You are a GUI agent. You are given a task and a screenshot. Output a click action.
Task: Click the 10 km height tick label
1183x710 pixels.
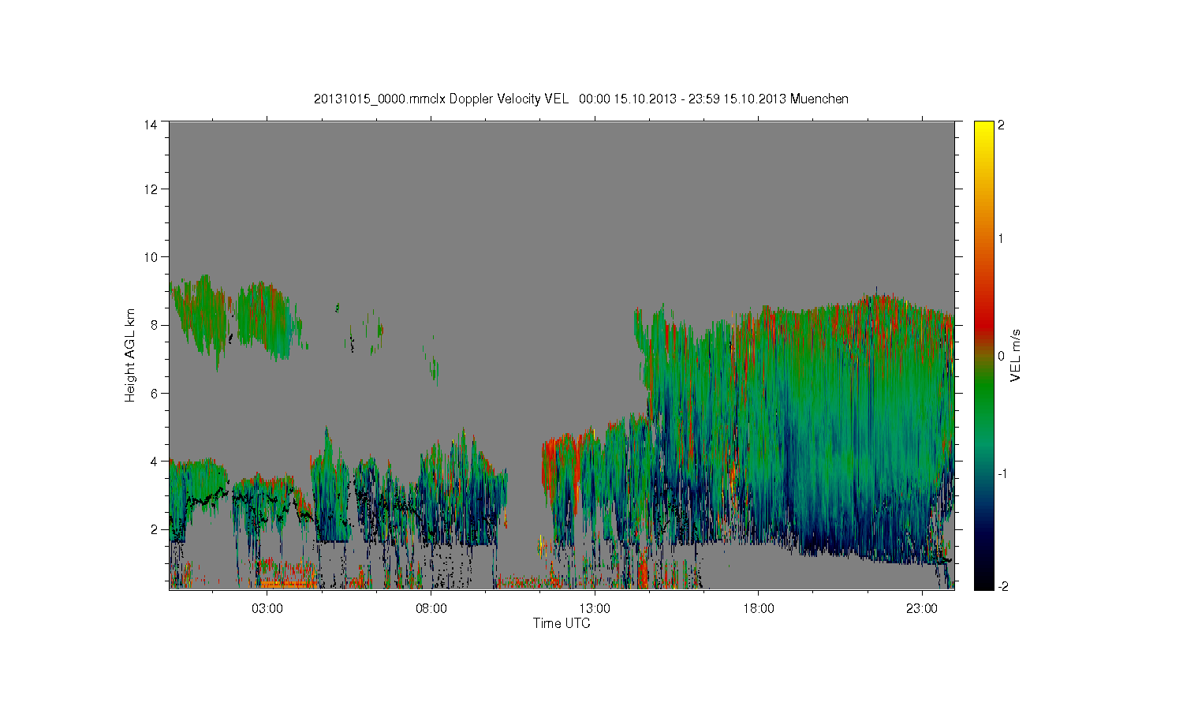150,256
